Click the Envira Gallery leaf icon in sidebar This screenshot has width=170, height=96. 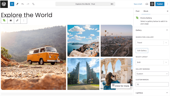pyautogui.click(x=137, y=18)
